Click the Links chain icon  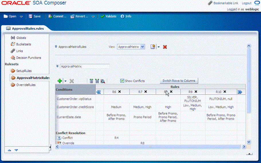tap(13, 51)
